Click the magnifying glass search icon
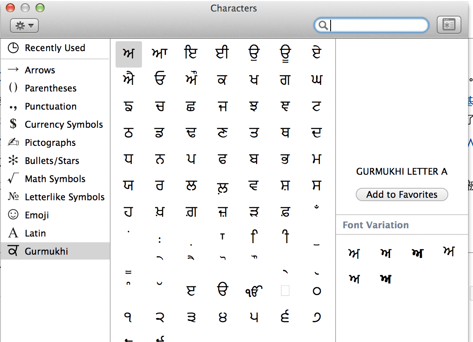The height and width of the screenshot is (342, 473). pyautogui.click(x=323, y=26)
